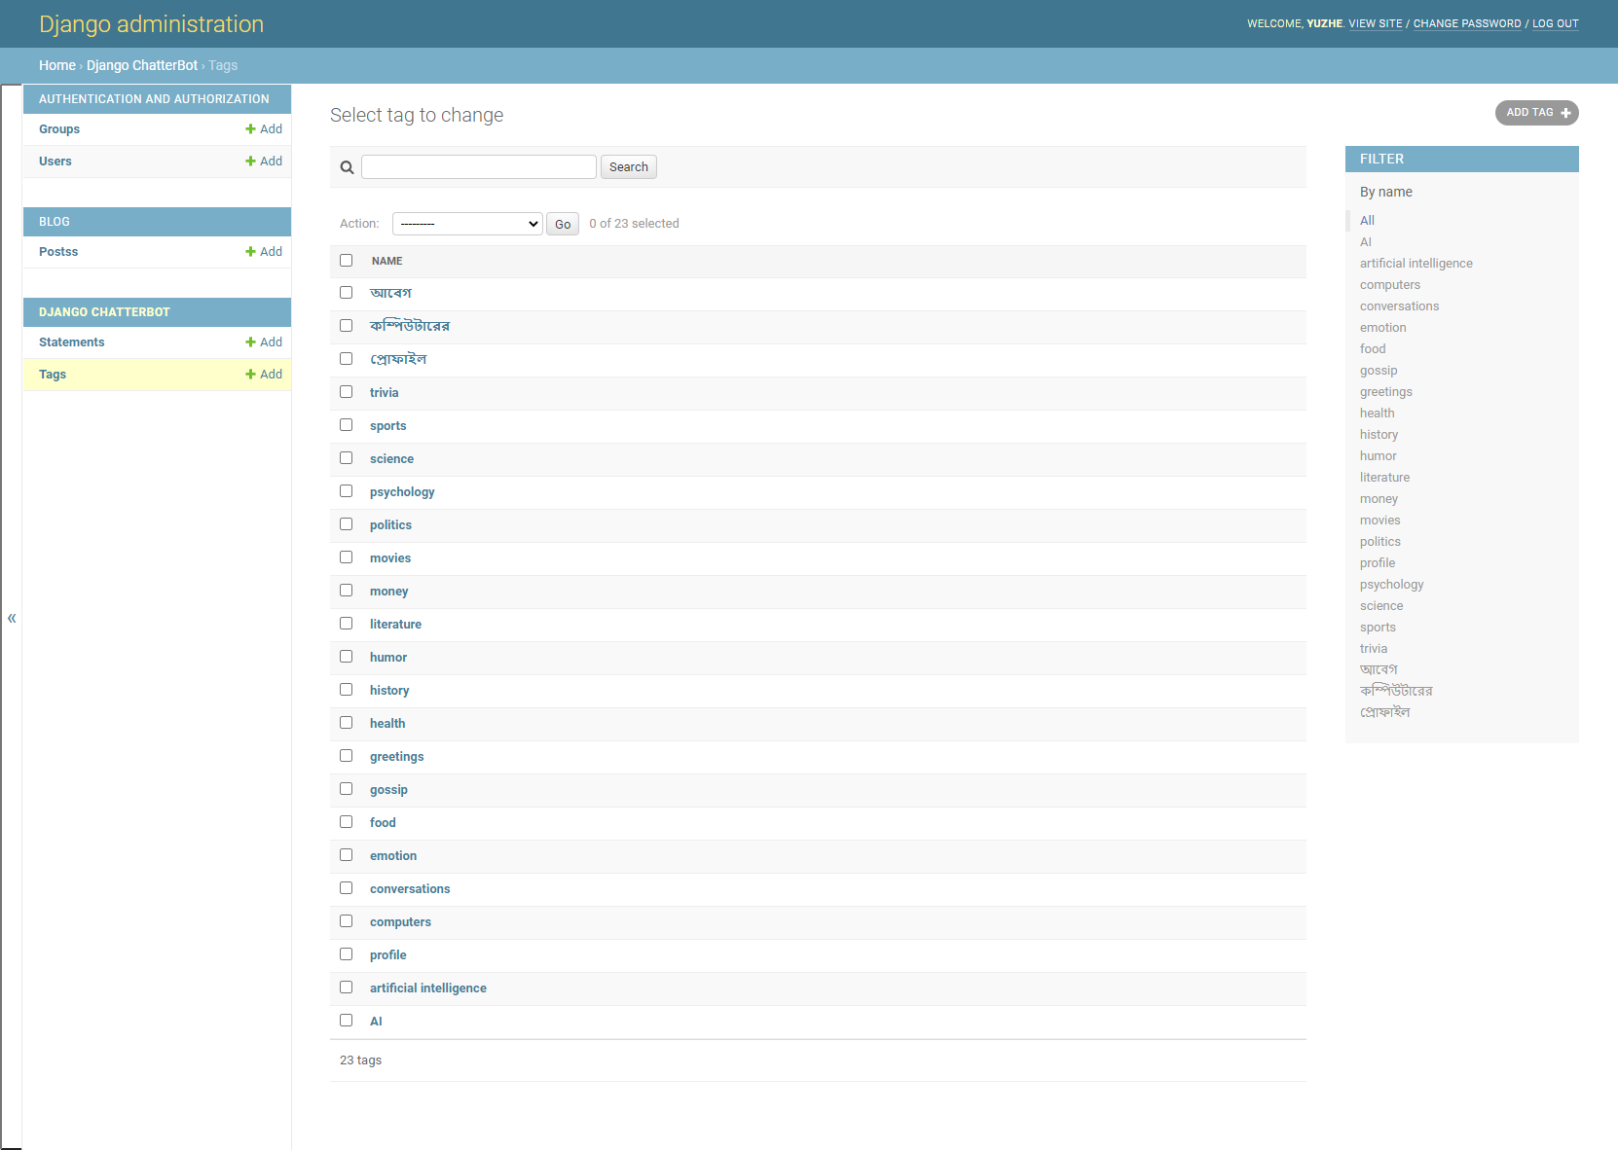This screenshot has height=1150, width=1618.
Task: Open the Action dropdown menu
Action: [467, 224]
